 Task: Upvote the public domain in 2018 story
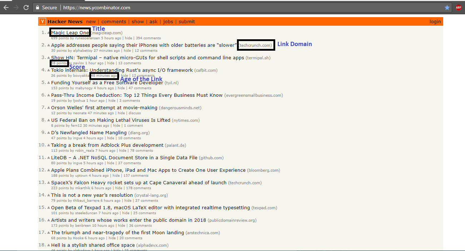coord(49,220)
